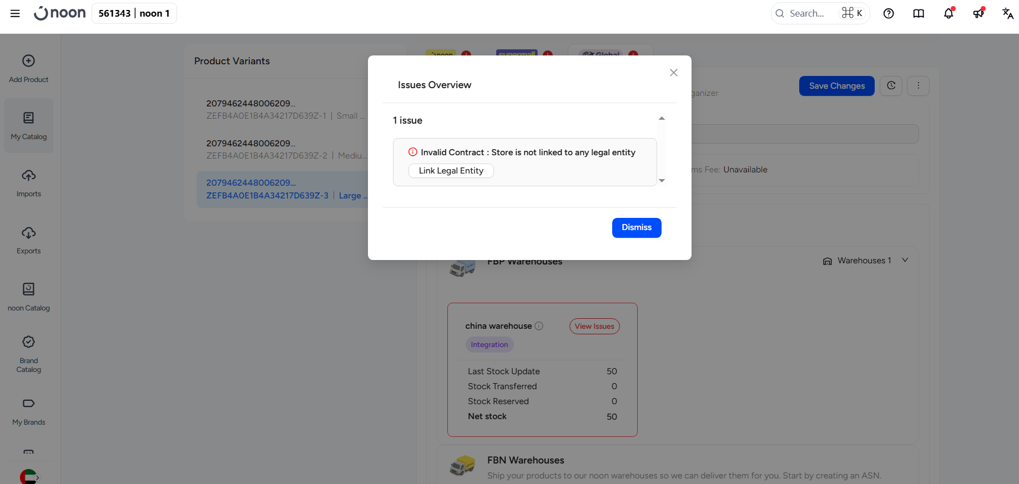Viewport: 1019px width, 484px height.
Task: Click the history clock icon button
Action: tap(891, 86)
